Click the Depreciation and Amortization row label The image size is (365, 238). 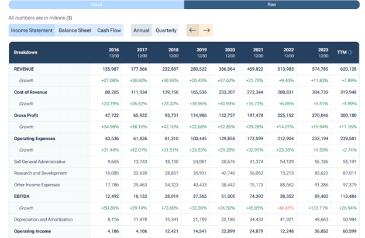(x=44, y=219)
